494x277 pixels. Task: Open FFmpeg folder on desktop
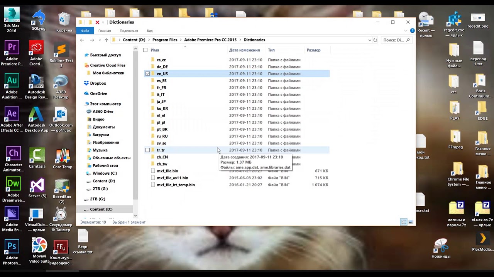click(x=455, y=140)
